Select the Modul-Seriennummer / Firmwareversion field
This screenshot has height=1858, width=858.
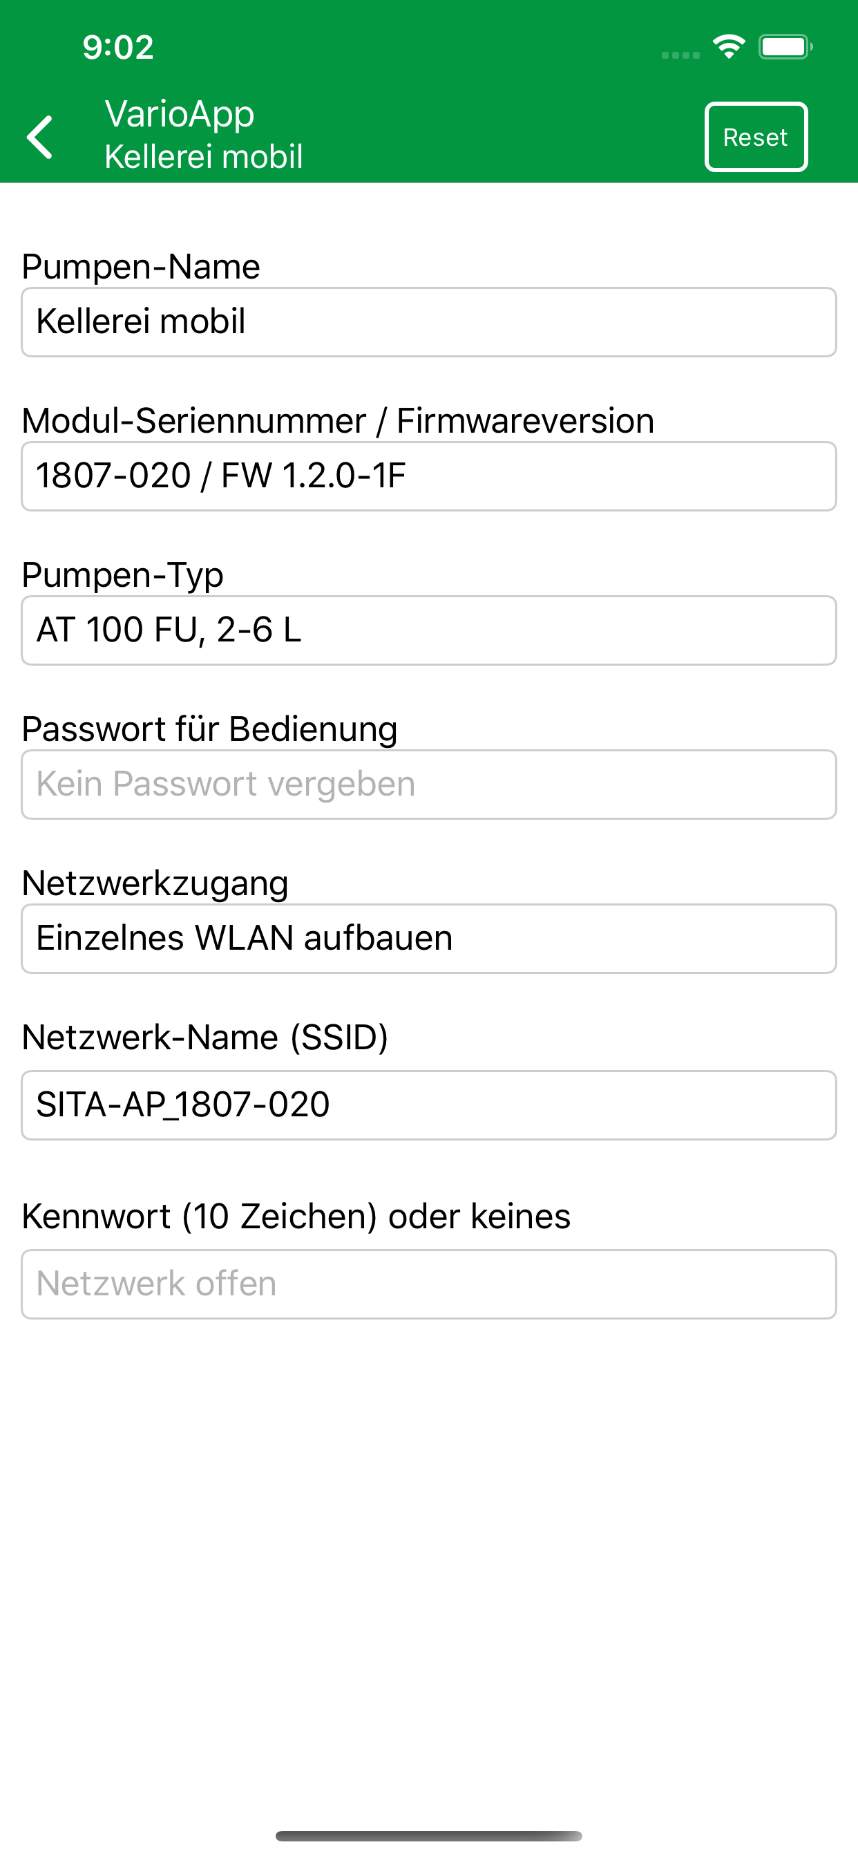[428, 476]
